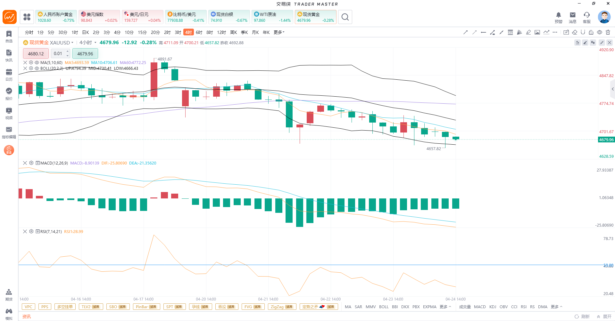Switch to the 日K timeframe tab

click(86, 32)
